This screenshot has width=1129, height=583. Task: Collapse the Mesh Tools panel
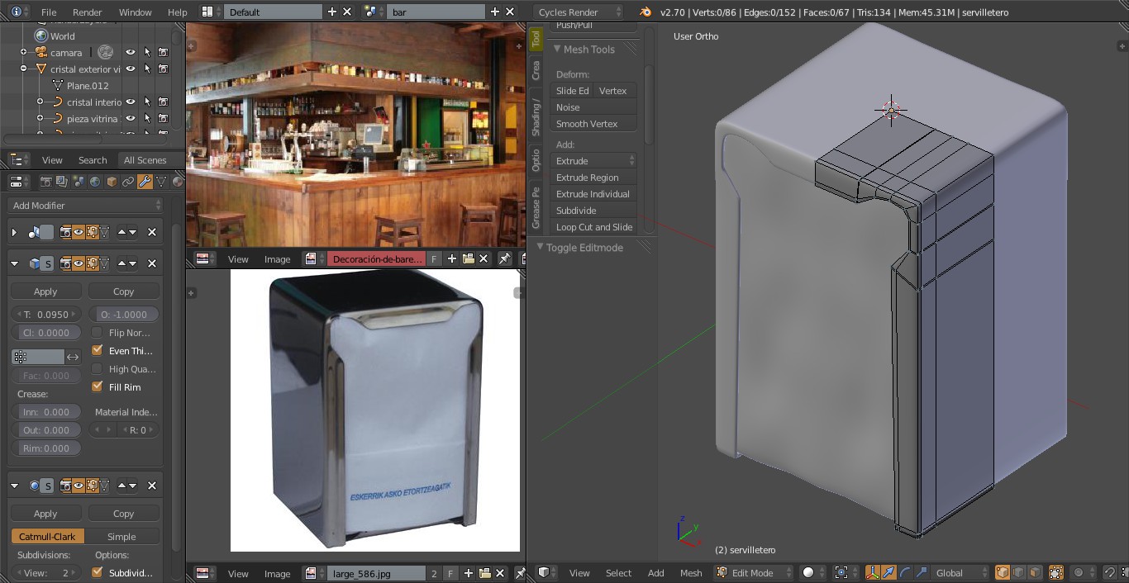[x=557, y=49]
